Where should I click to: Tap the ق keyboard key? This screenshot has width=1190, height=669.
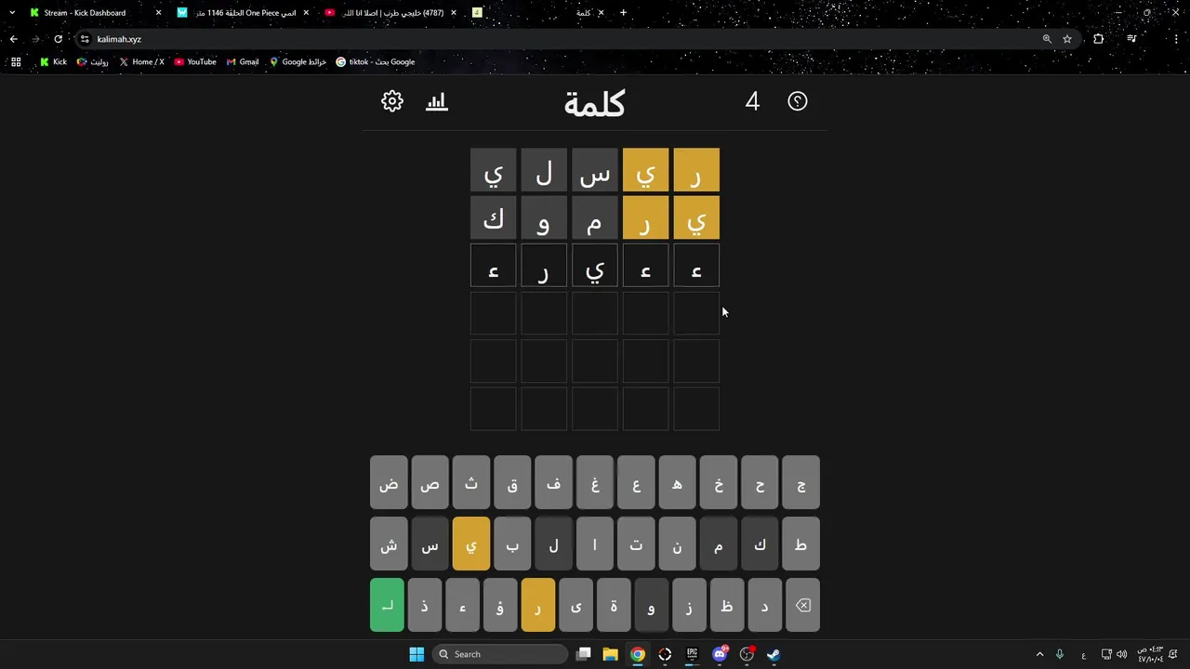[512, 482]
